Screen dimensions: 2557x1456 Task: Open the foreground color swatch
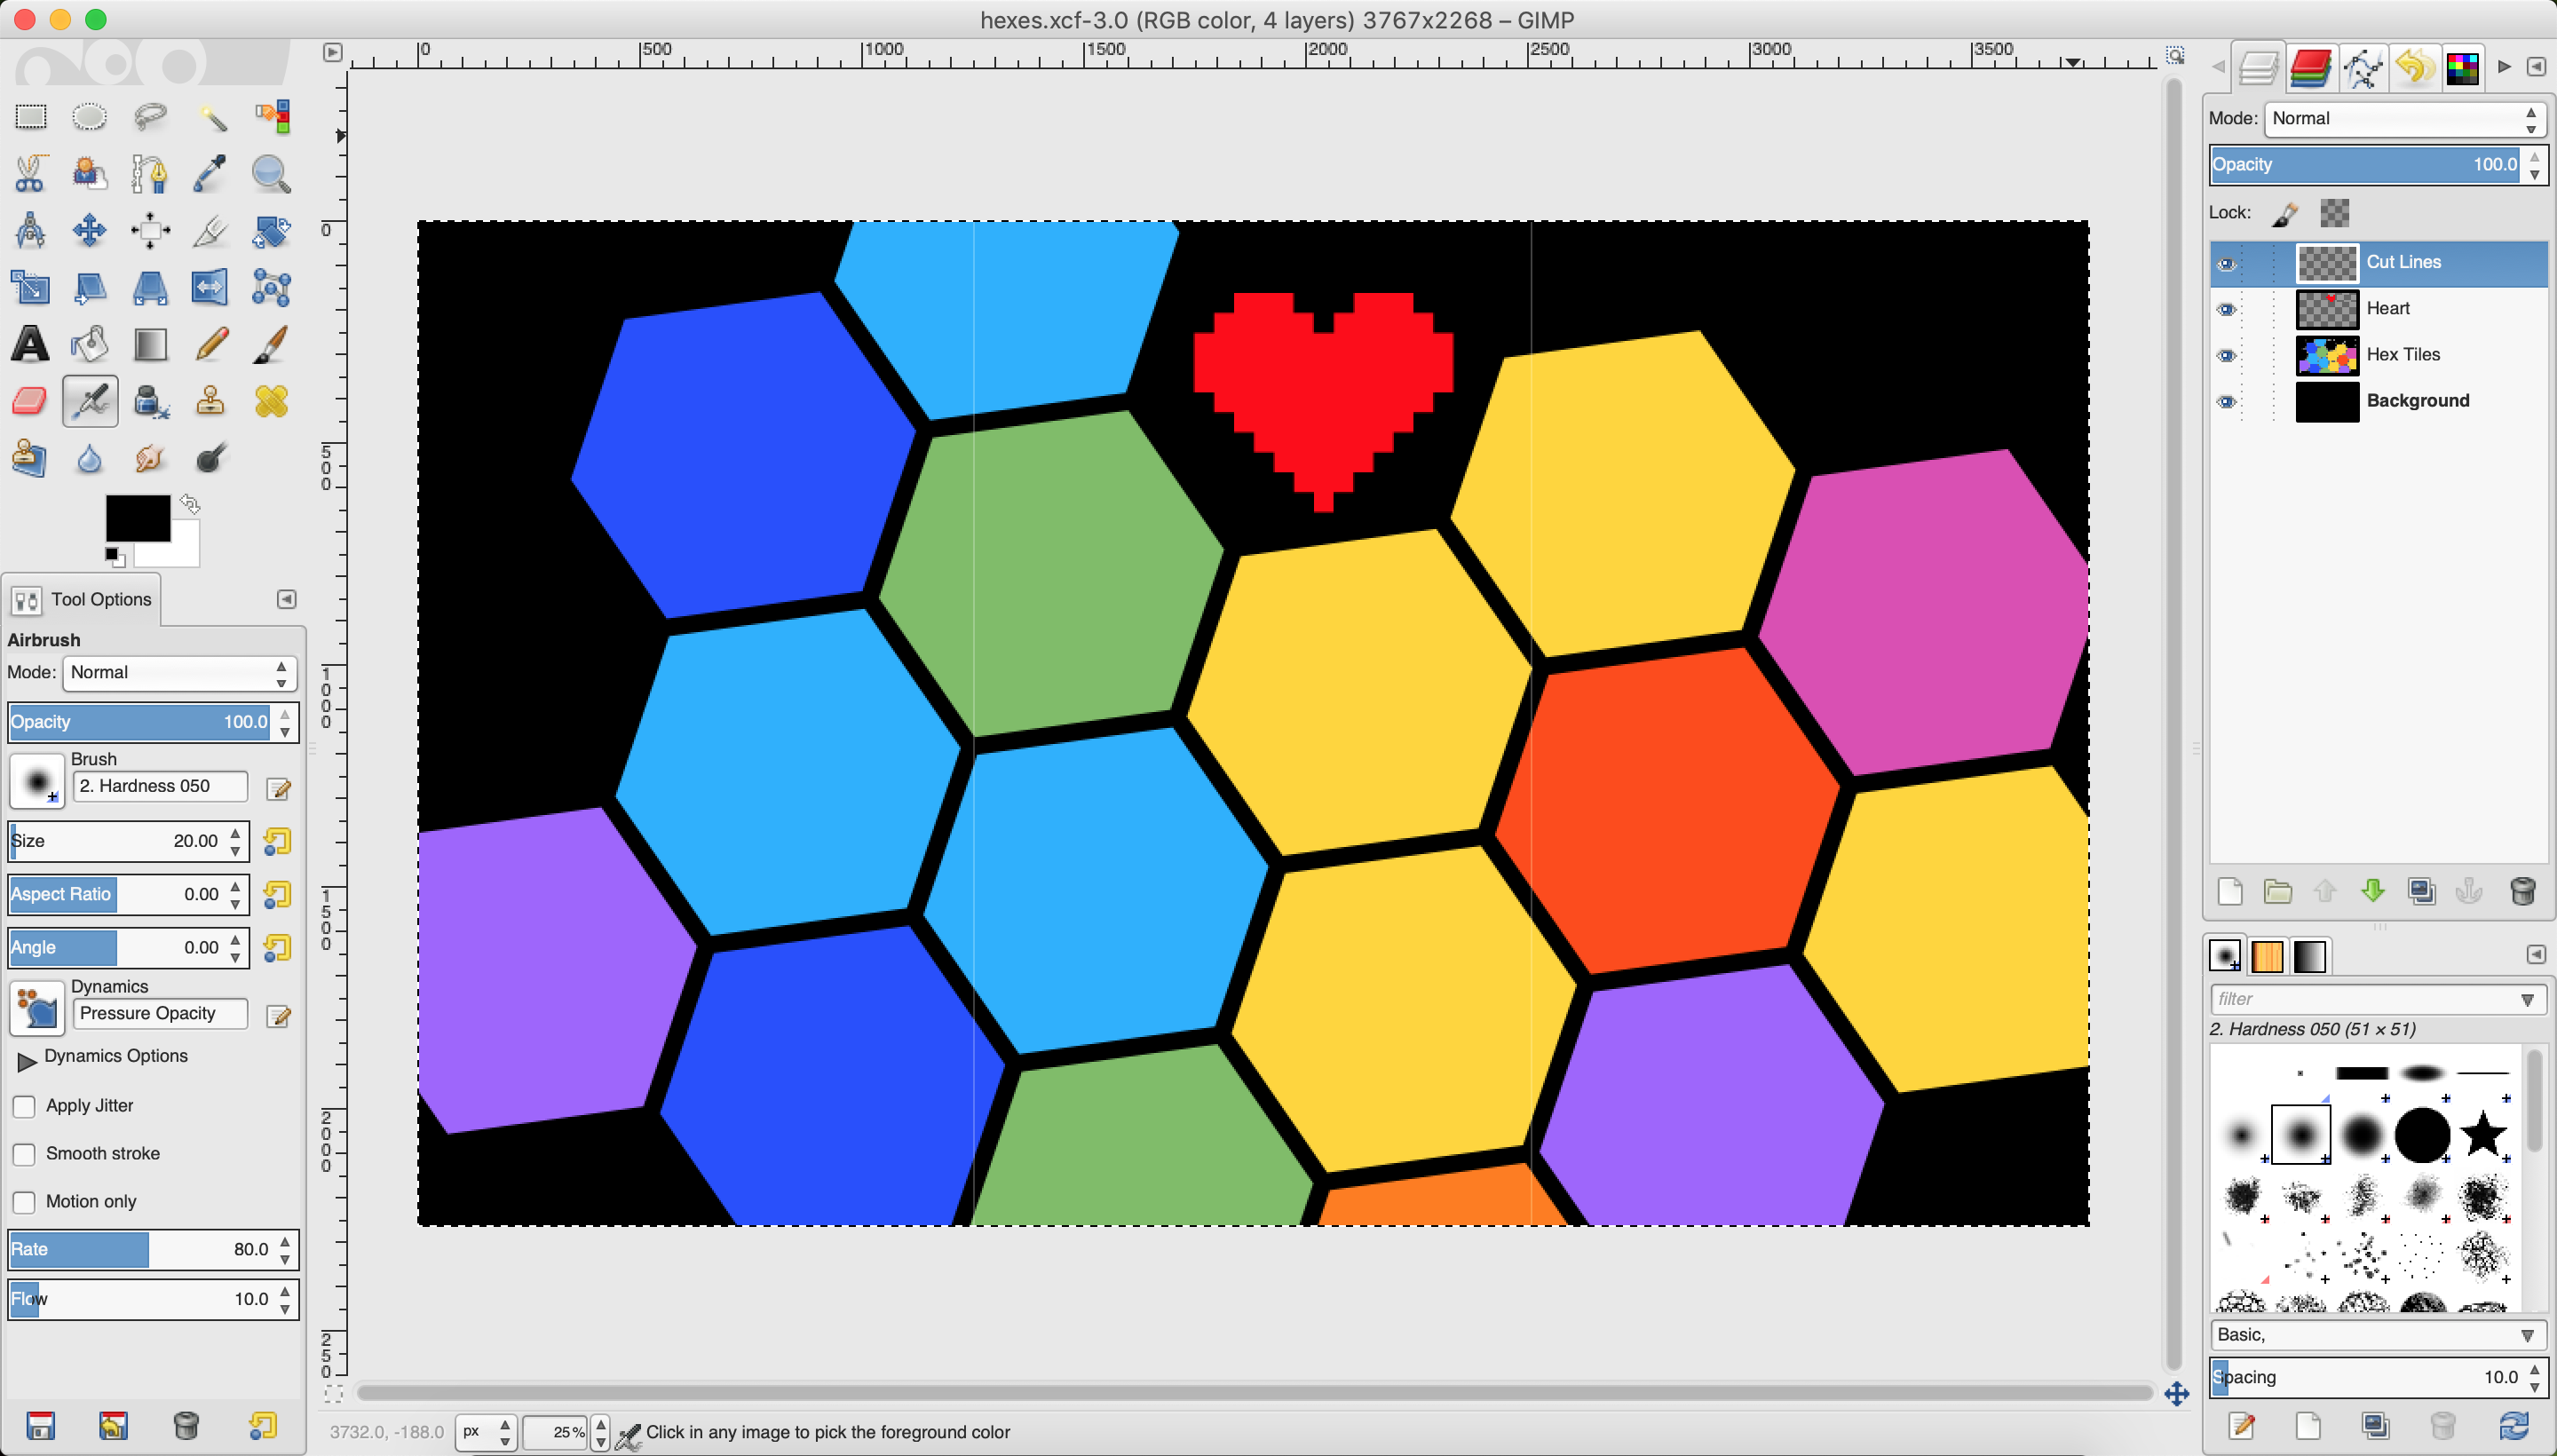[138, 518]
